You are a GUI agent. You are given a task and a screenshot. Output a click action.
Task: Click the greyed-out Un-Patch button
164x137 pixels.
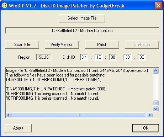pyautogui.click(x=142, y=44)
